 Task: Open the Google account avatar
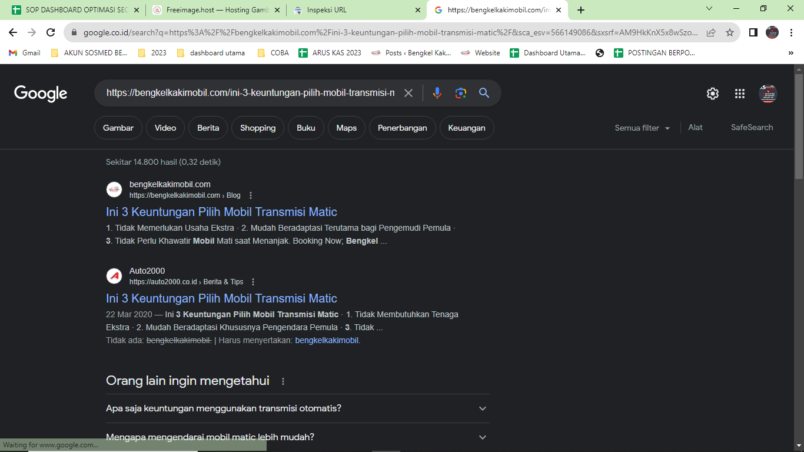tap(768, 94)
